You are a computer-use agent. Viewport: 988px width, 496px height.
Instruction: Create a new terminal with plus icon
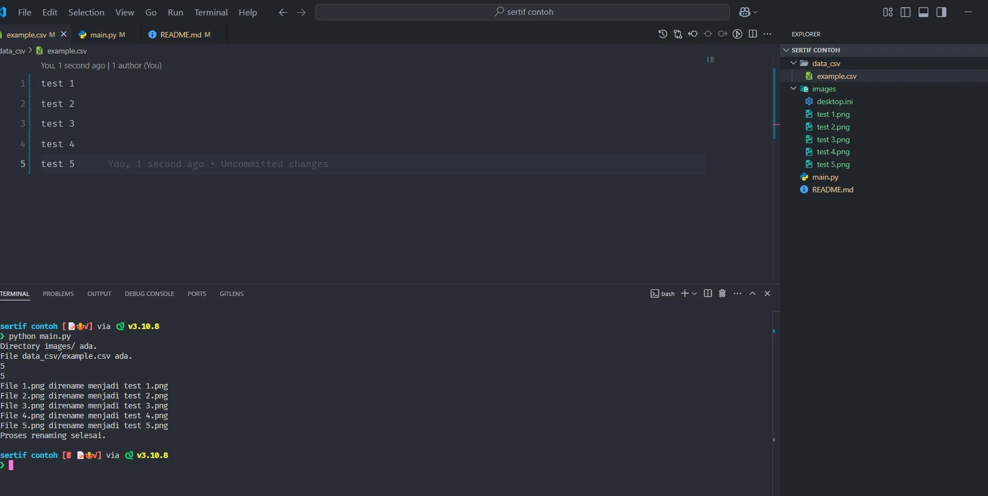tap(685, 294)
